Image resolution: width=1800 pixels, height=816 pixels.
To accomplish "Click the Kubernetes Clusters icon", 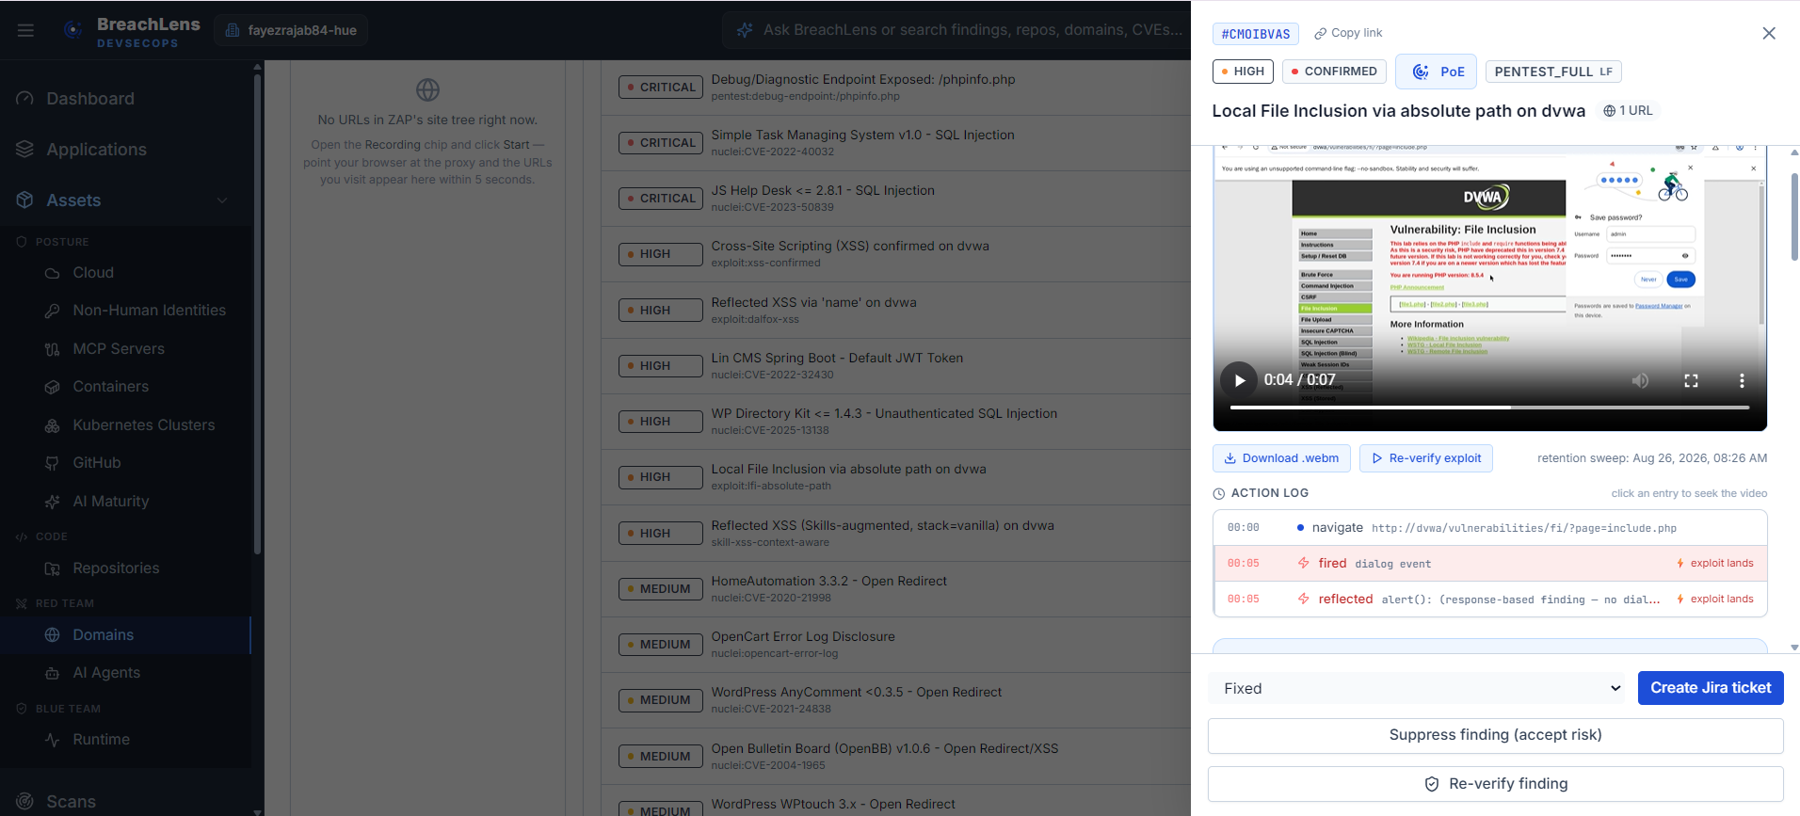I will tap(53, 425).
